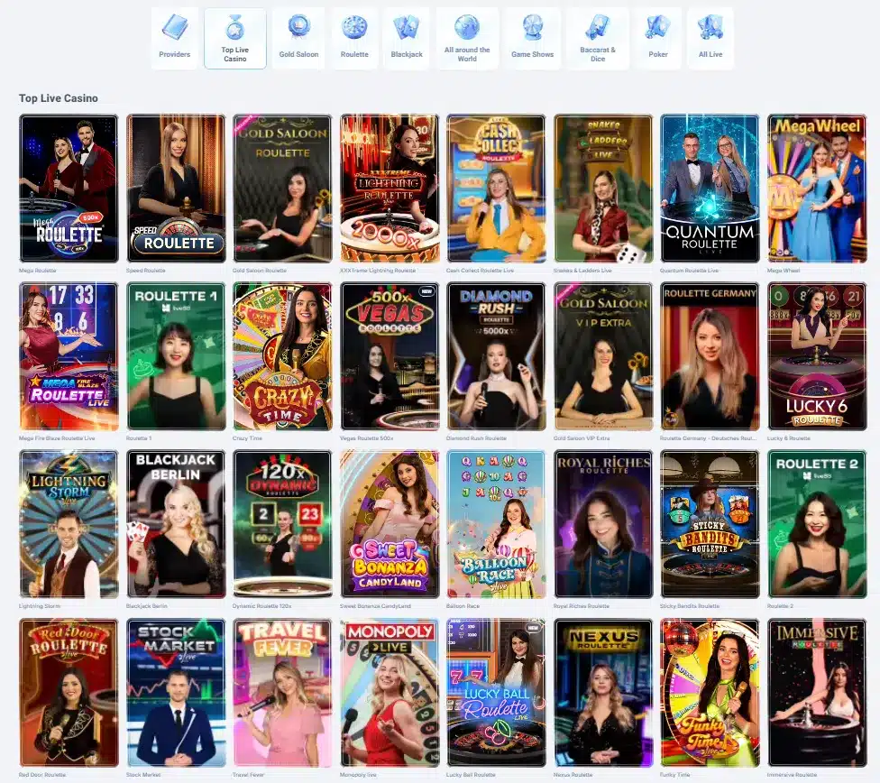The image size is (880, 783).
Task: Click the 'Blackjack Berlin' caption text
Action: pos(147,606)
